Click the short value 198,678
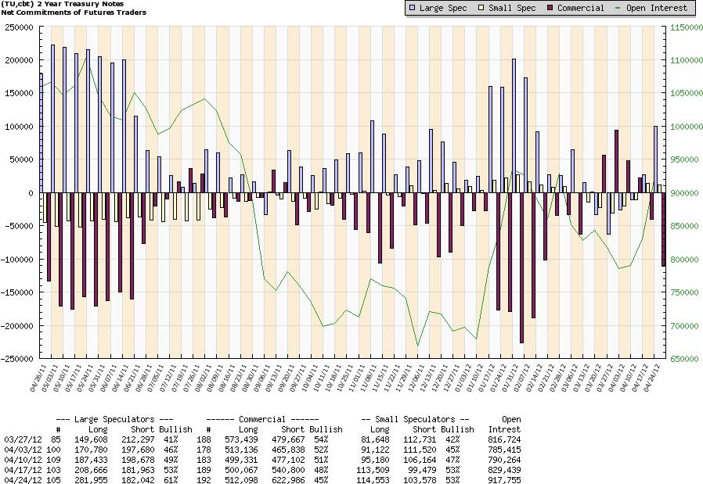The height and width of the screenshot is (484, 703). tap(138, 461)
